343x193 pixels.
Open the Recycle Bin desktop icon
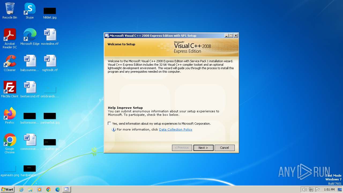(x=10, y=11)
